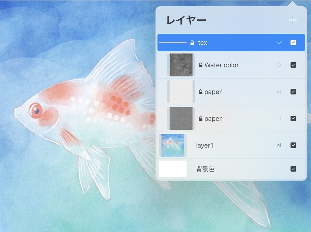Screen dimensions: 311x232
Task: Adjust the opacity bar on the tex layer
Action: click(x=173, y=43)
